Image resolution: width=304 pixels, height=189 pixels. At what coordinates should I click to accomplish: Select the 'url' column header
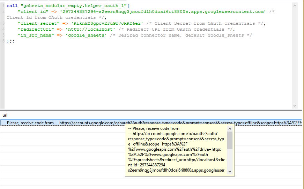(5, 115)
